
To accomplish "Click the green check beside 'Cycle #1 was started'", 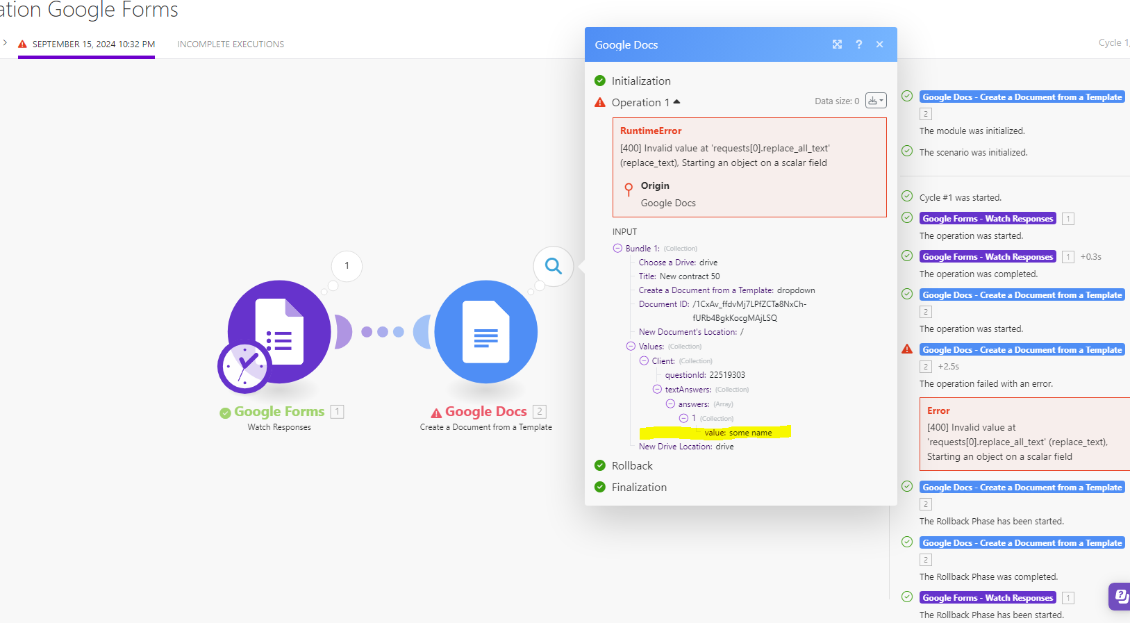I will tap(907, 196).
